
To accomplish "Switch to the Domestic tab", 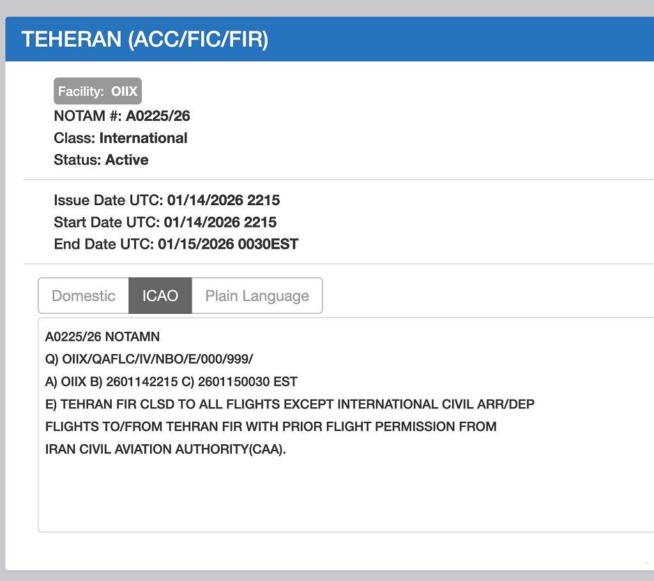I will coord(83,295).
